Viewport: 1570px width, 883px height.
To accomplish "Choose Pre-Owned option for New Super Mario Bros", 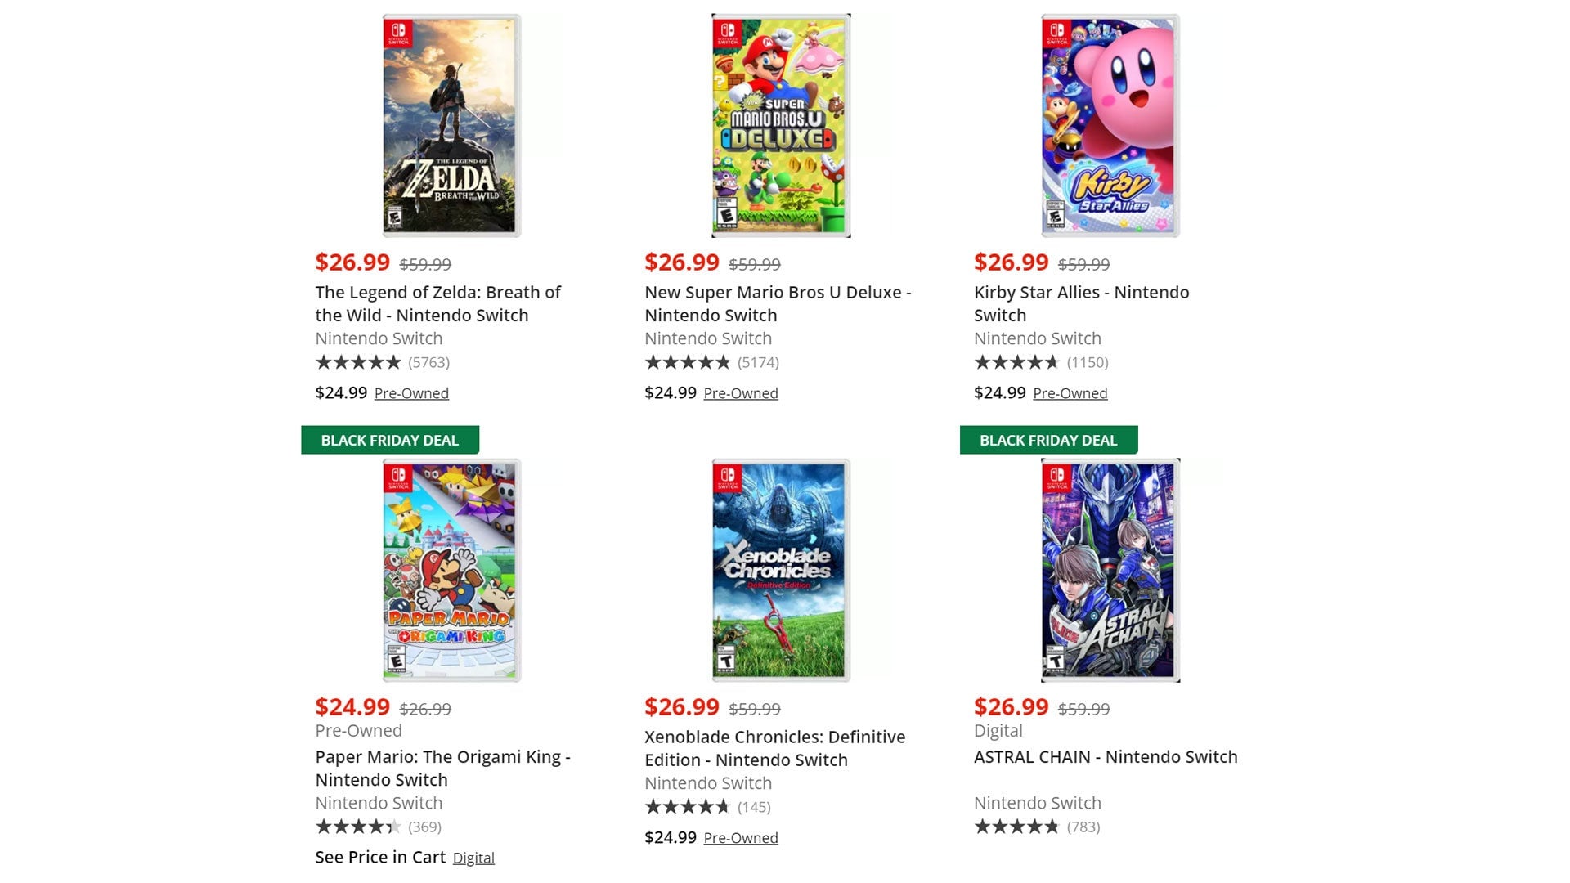I will (x=741, y=393).
